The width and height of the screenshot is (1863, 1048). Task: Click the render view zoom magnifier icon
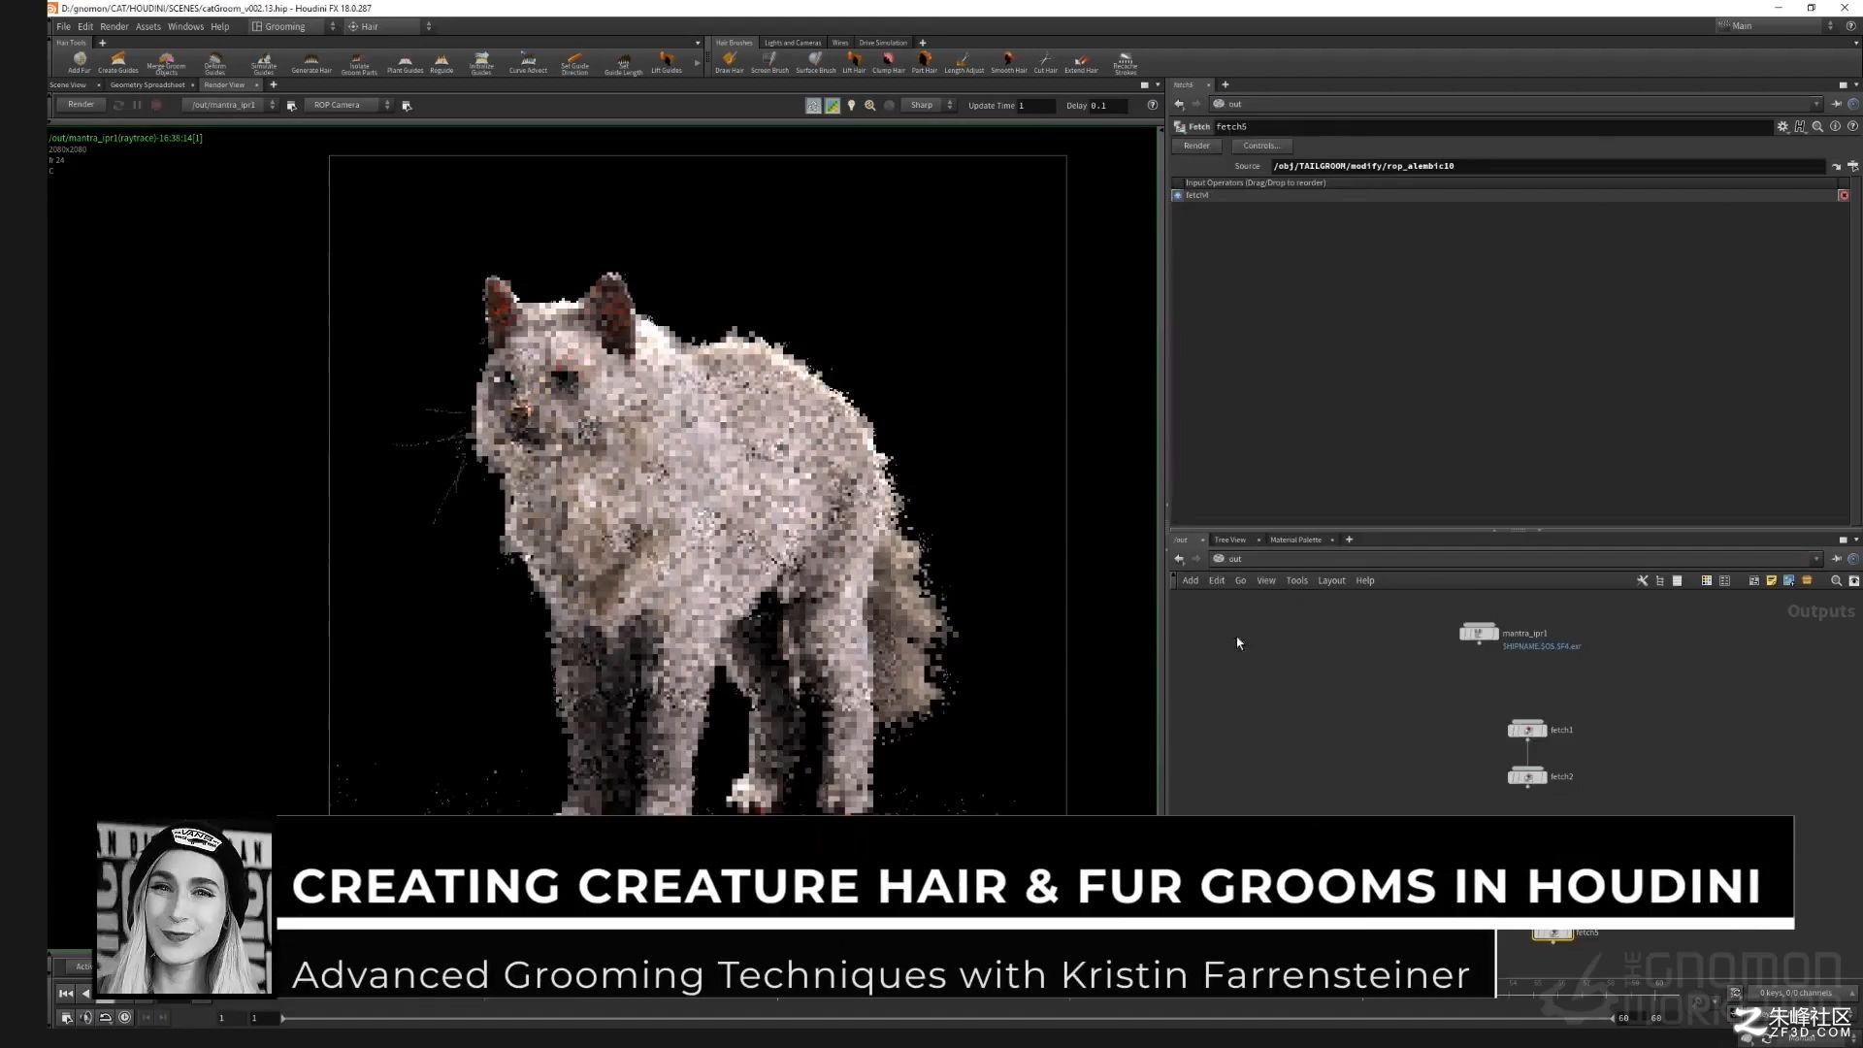[x=870, y=105]
